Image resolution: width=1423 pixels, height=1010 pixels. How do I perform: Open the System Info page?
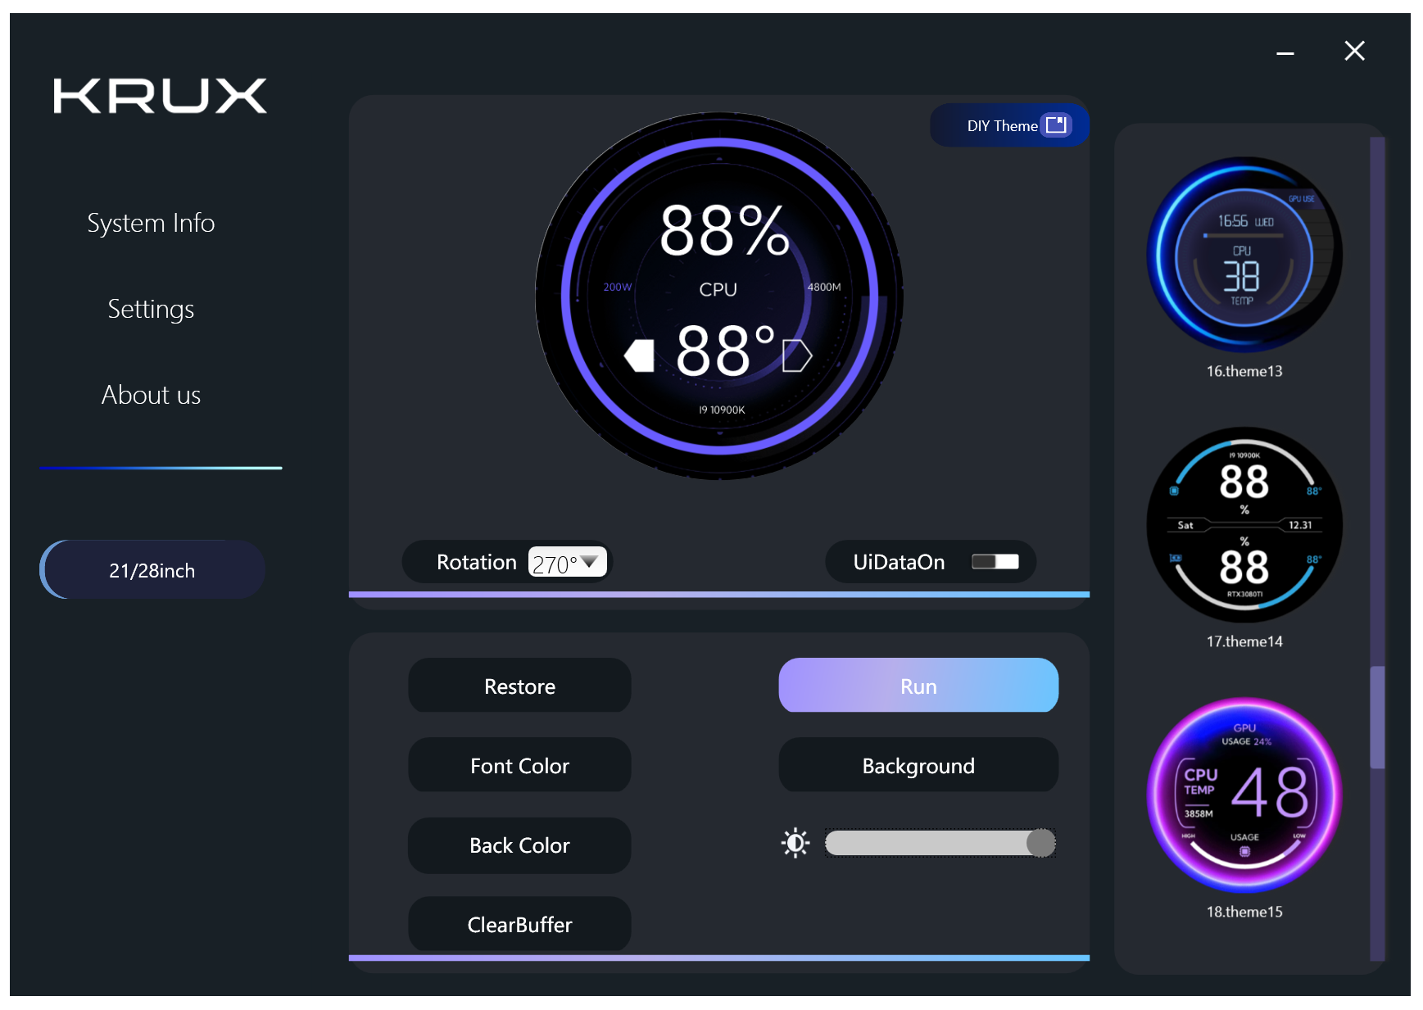[151, 223]
